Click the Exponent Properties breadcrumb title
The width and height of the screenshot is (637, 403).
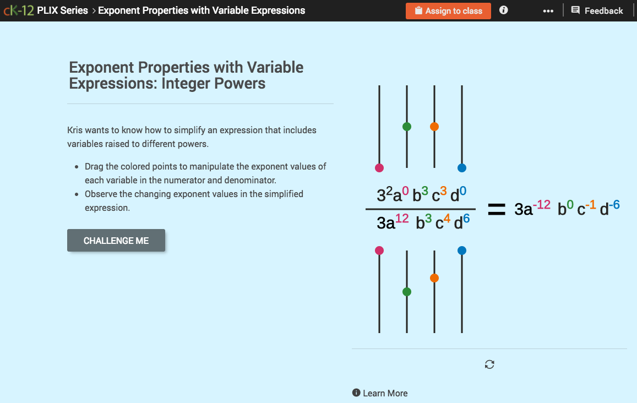coord(202,10)
